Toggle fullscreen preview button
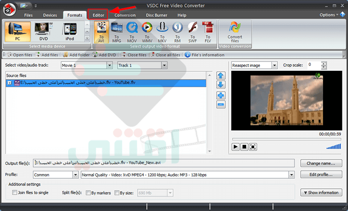Image resolution: width=348 pixels, height=211 pixels. tap(253, 147)
